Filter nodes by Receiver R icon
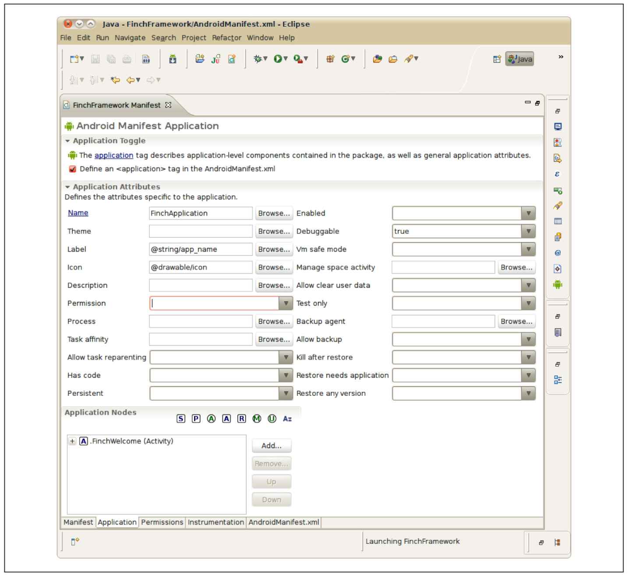The height and width of the screenshot is (578, 628). point(242,419)
